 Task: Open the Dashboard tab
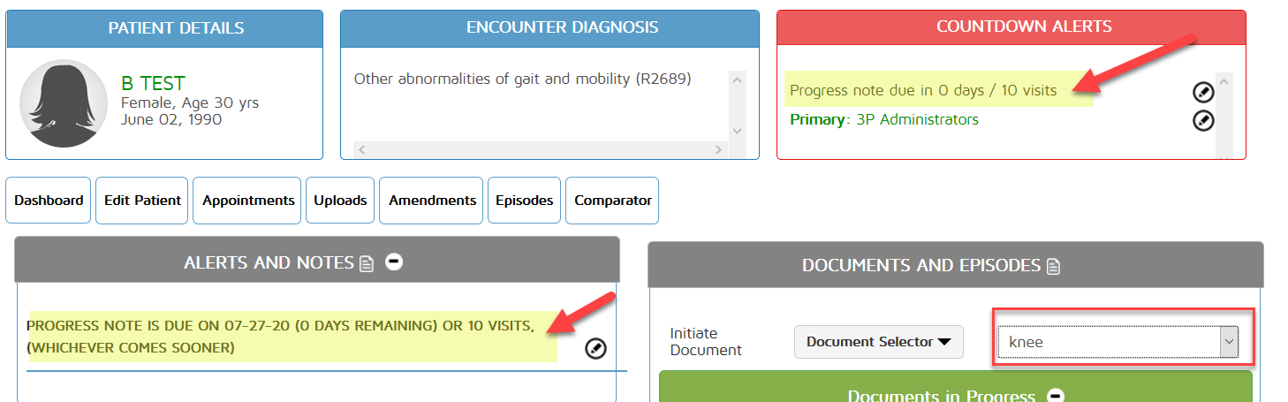pos(49,201)
